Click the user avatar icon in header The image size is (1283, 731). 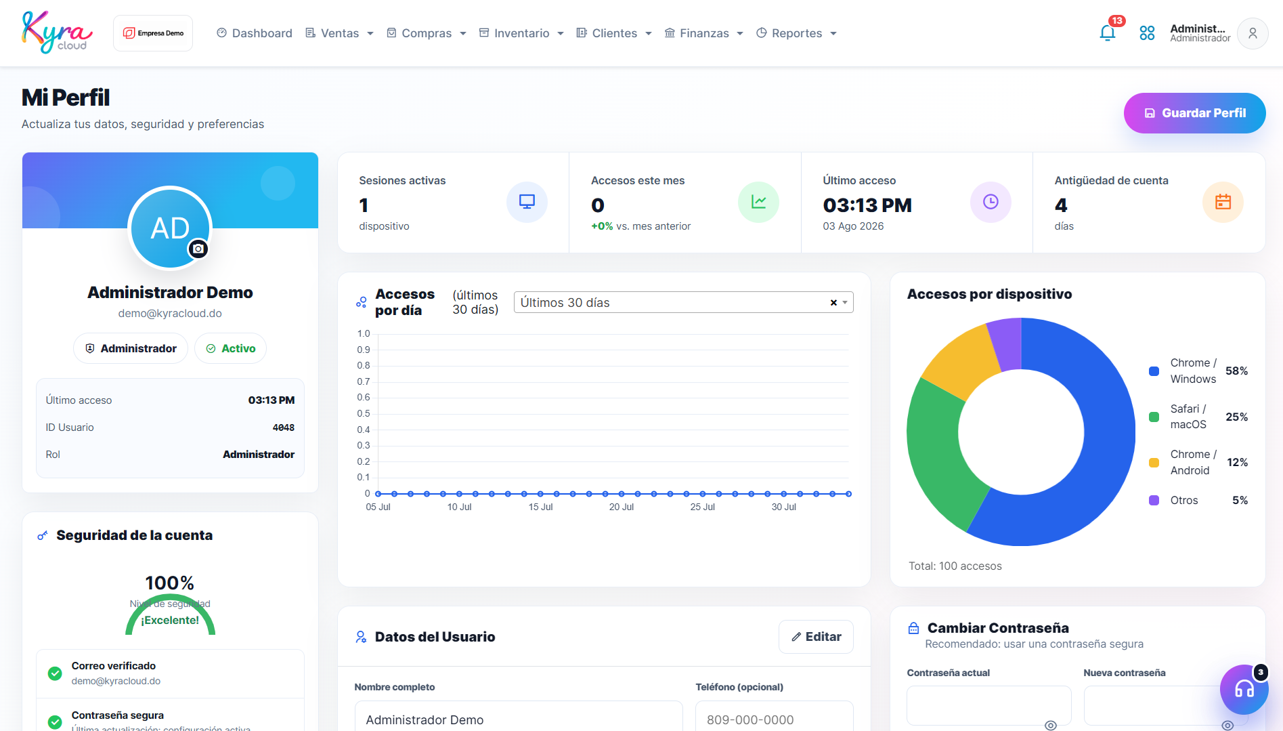1253,33
